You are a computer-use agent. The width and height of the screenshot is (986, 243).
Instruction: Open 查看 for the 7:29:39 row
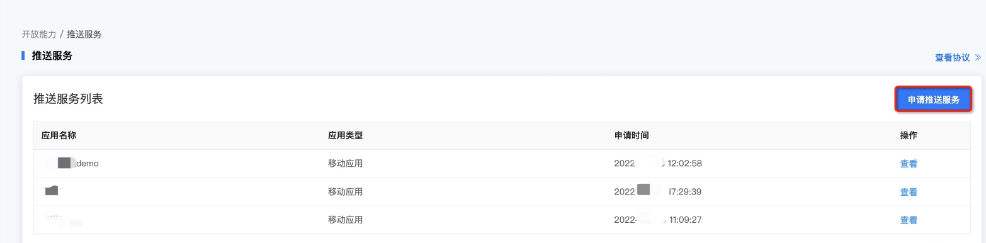(x=909, y=192)
